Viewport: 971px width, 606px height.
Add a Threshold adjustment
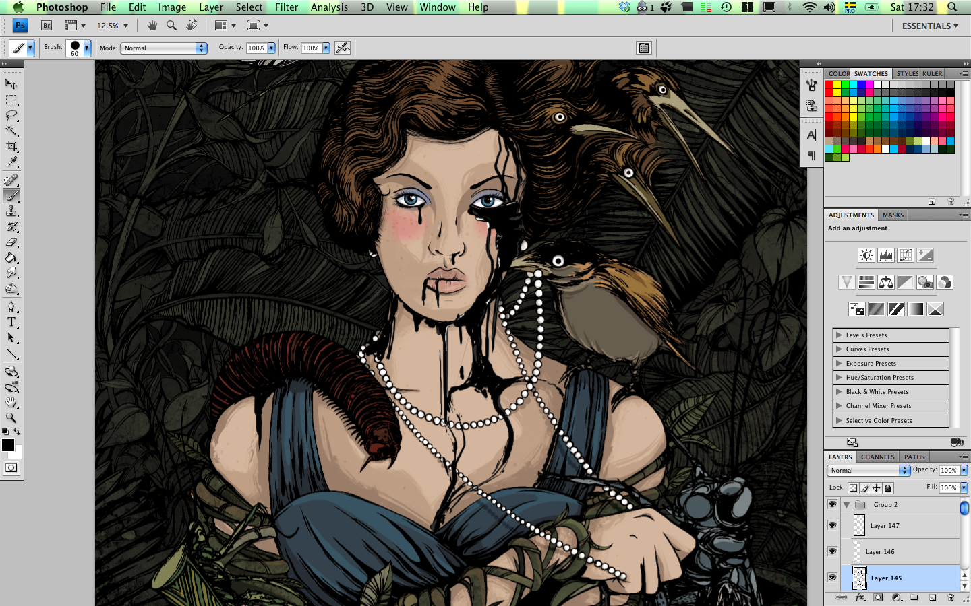tap(896, 309)
